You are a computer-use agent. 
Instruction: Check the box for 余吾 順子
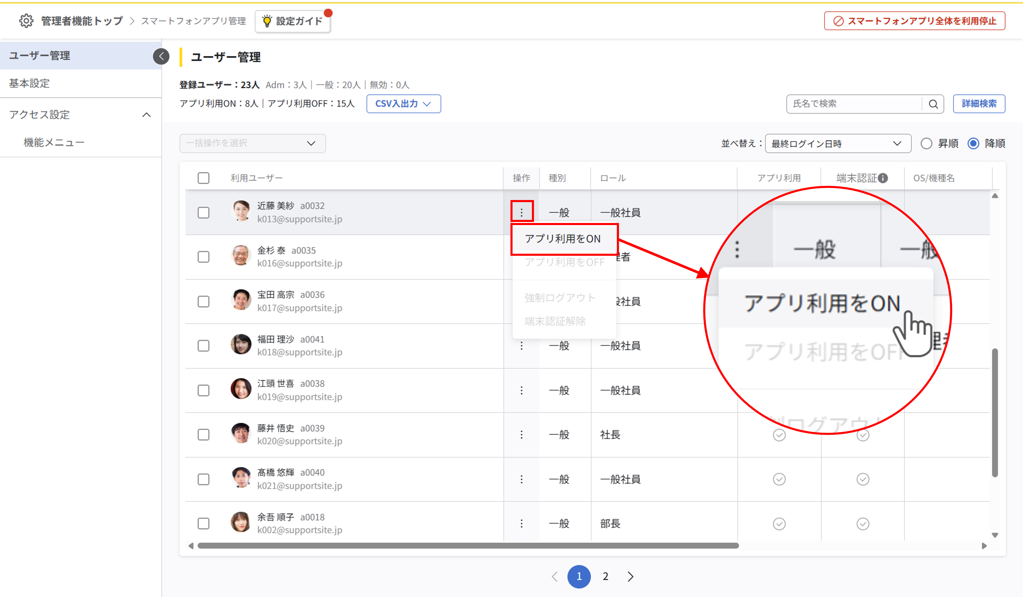pos(203,524)
